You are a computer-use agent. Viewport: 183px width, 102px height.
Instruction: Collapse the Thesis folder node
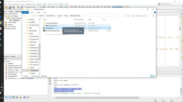point(26,68)
